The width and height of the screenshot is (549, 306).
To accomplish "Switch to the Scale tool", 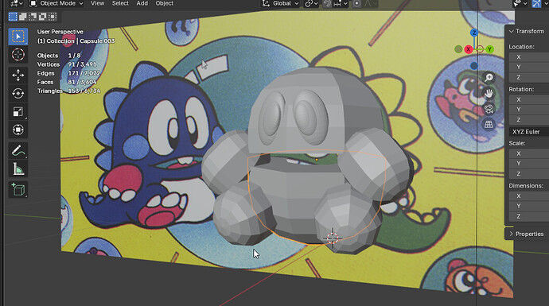I will (x=18, y=111).
